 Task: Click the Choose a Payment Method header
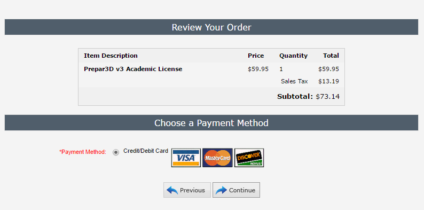click(x=211, y=122)
